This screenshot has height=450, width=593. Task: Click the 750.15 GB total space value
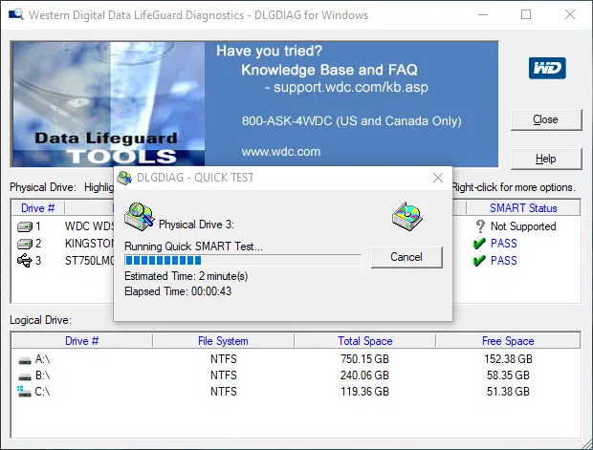(364, 359)
